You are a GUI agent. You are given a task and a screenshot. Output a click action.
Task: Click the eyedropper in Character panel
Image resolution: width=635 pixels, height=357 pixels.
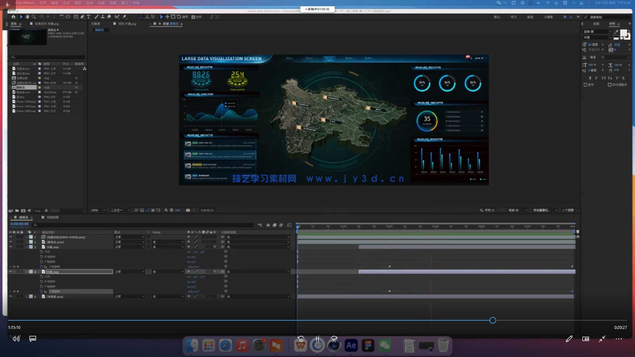pos(616,32)
